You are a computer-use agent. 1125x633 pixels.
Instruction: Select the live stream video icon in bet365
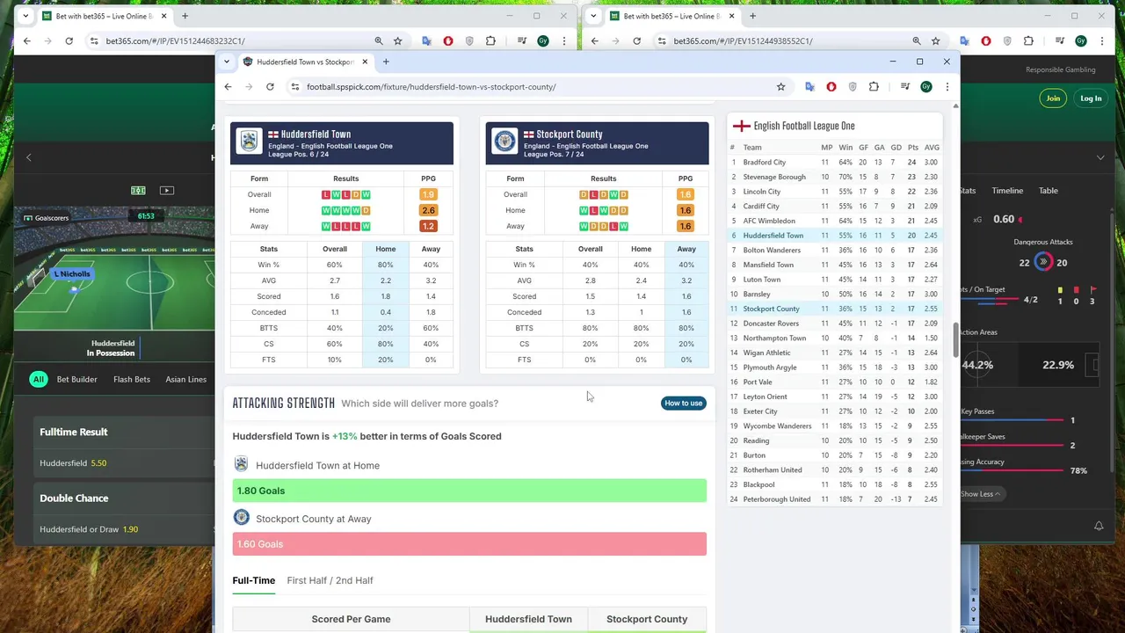(166, 190)
